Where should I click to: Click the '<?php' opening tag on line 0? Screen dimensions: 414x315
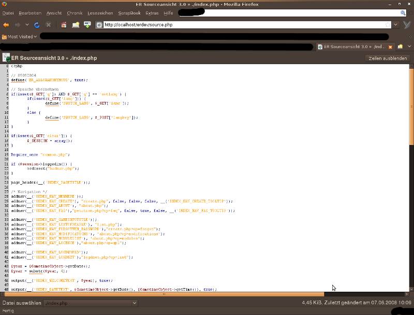point(17,66)
